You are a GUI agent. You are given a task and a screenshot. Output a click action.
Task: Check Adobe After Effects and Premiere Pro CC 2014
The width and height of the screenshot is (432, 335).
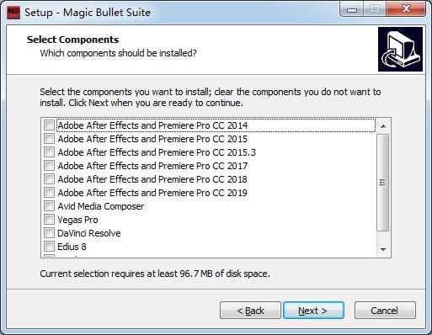pyautogui.click(x=49, y=125)
